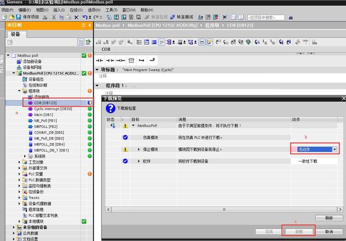Screen dimensions: 346x241
Task: Collapse the Modbus poll project node
Action: (x=8, y=55)
